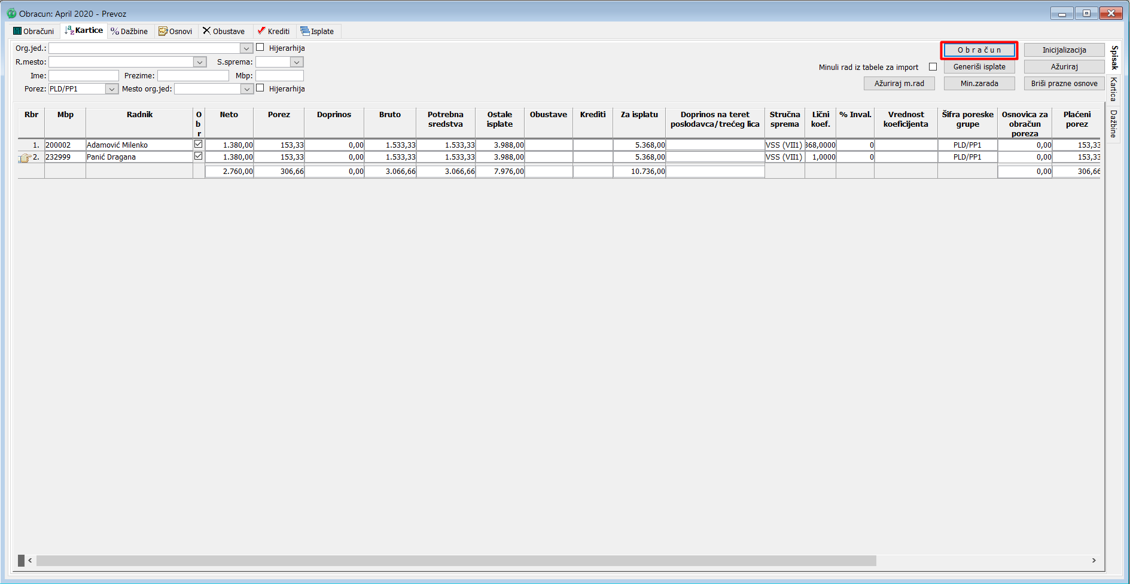The image size is (1130, 584).
Task: Enable the Hijerarhija checkbox next to Org.jed.
Action: coord(260,47)
